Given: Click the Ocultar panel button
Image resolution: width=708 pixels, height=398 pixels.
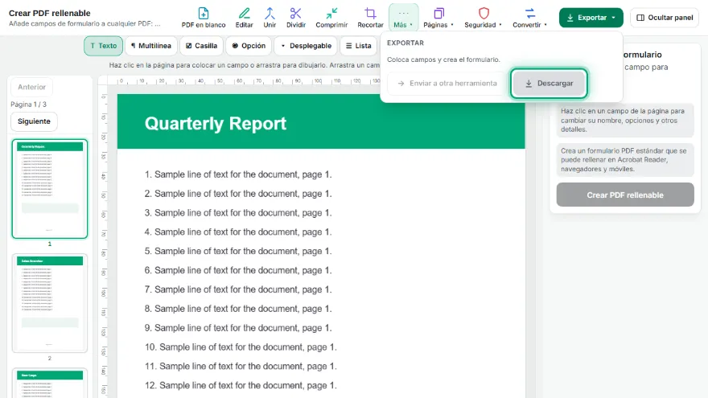Looking at the screenshot, I should (x=665, y=18).
